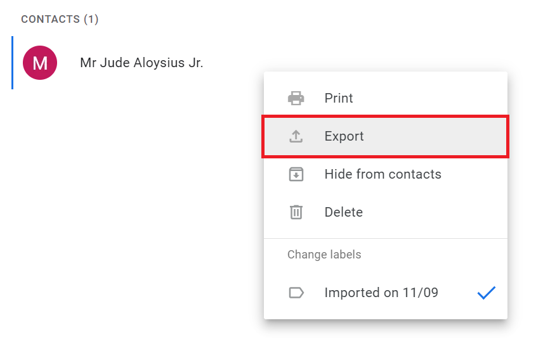
Task: Click the Contacts (1) header
Action: pos(60,19)
